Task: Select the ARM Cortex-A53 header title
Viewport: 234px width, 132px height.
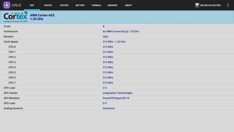Action: (x=42, y=15)
